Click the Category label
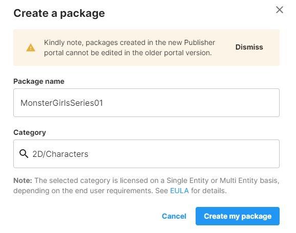Image resolution: width=296 pixels, height=233 pixels. point(30,132)
